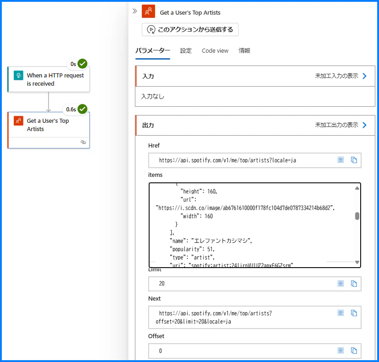
Task: Copy the Next URL value
Action: tap(354, 313)
